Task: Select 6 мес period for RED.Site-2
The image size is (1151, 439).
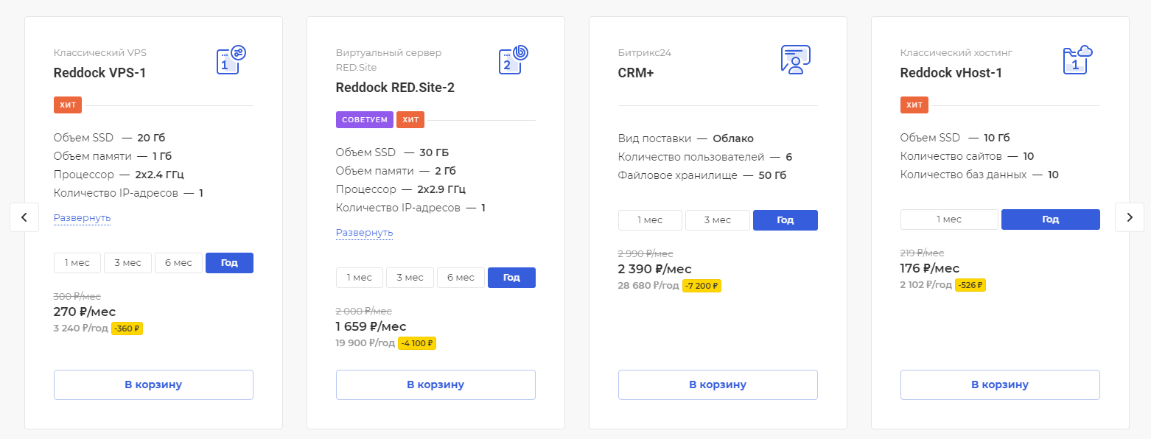Action: [x=461, y=278]
